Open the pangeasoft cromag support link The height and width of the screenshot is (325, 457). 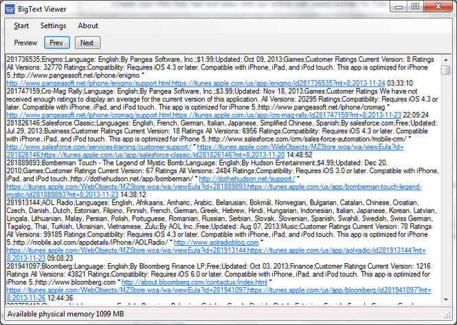[x=89, y=115]
